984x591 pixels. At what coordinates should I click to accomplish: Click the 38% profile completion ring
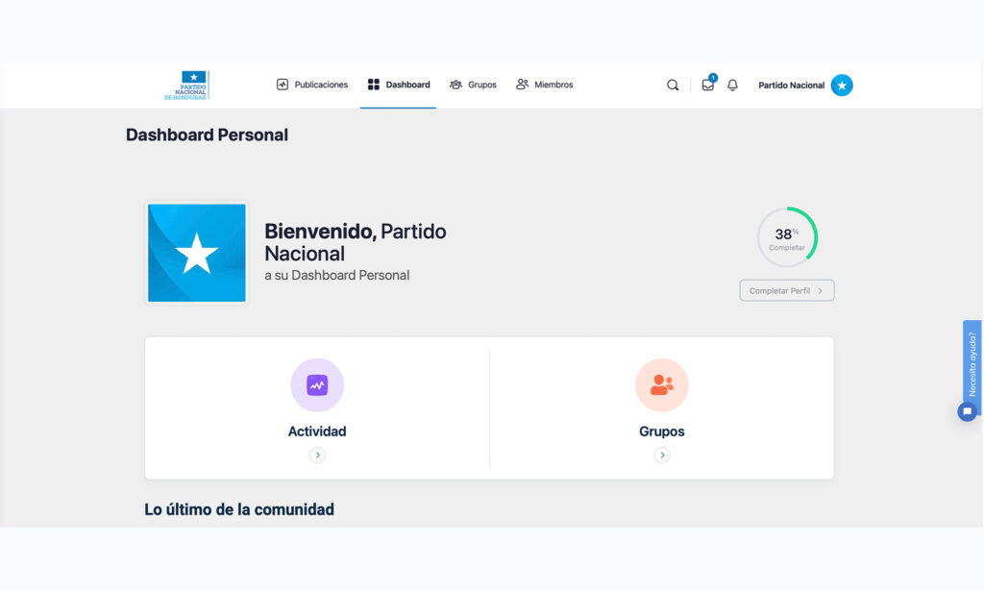coord(787,236)
